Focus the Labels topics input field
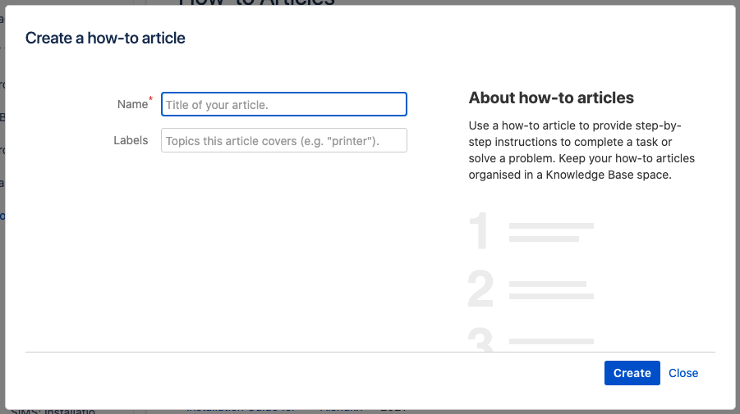This screenshot has width=740, height=414. [x=283, y=140]
